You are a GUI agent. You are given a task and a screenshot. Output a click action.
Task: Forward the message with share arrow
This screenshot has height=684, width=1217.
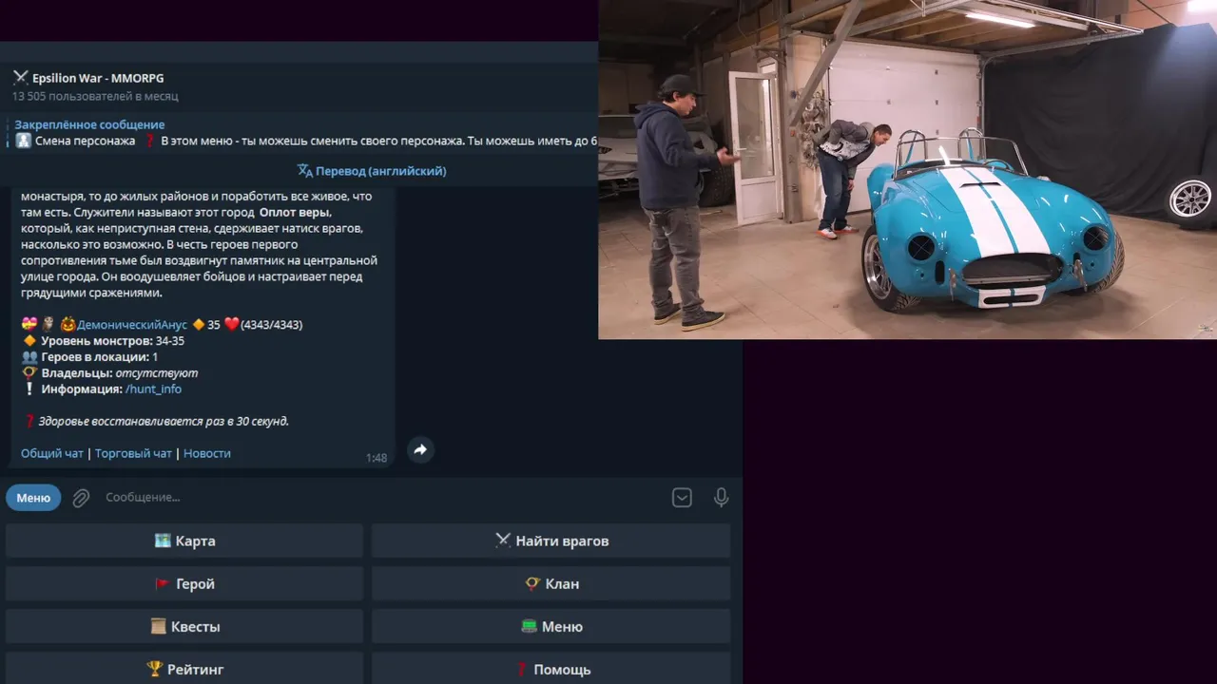(420, 449)
